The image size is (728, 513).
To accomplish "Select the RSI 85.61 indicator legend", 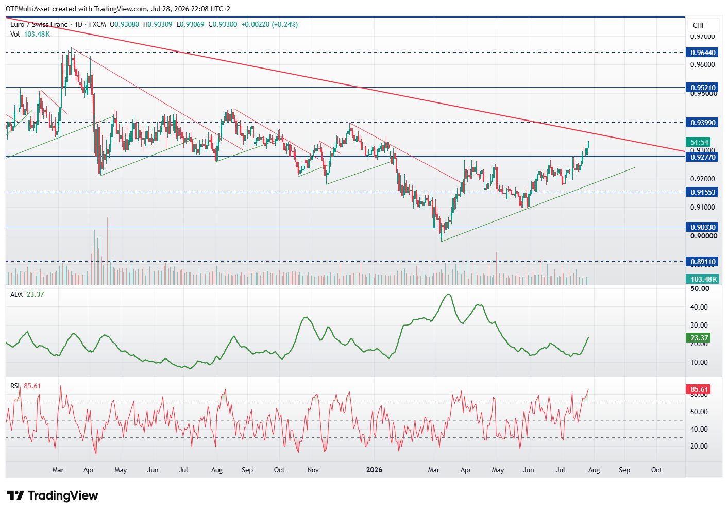I will (x=25, y=386).
